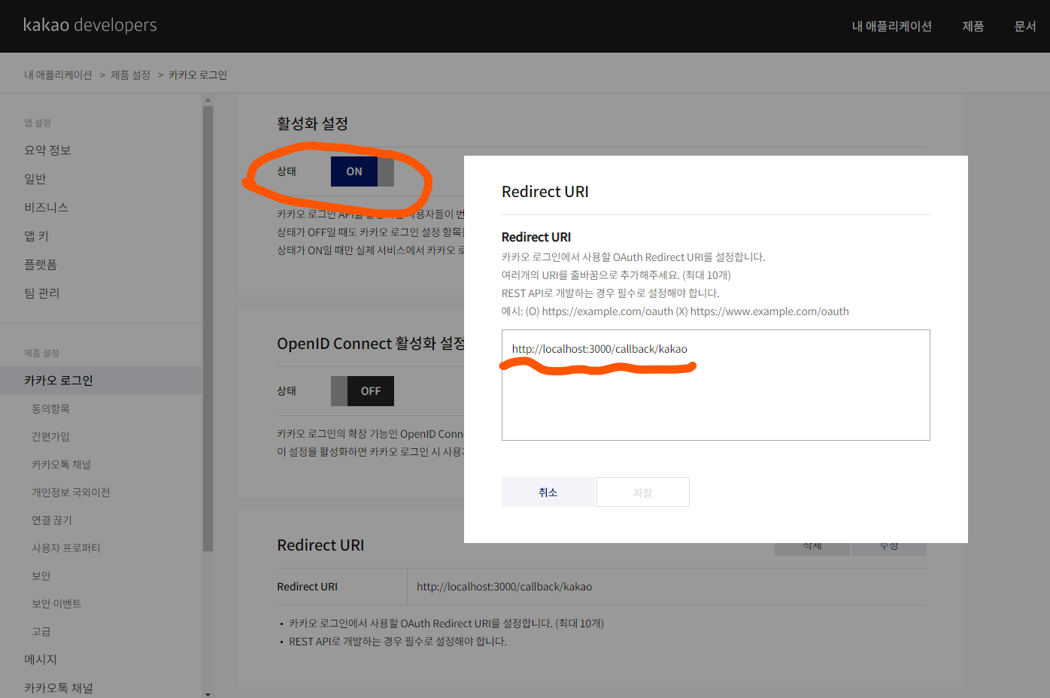Click the sidebar vertical scrollbar

click(208, 328)
